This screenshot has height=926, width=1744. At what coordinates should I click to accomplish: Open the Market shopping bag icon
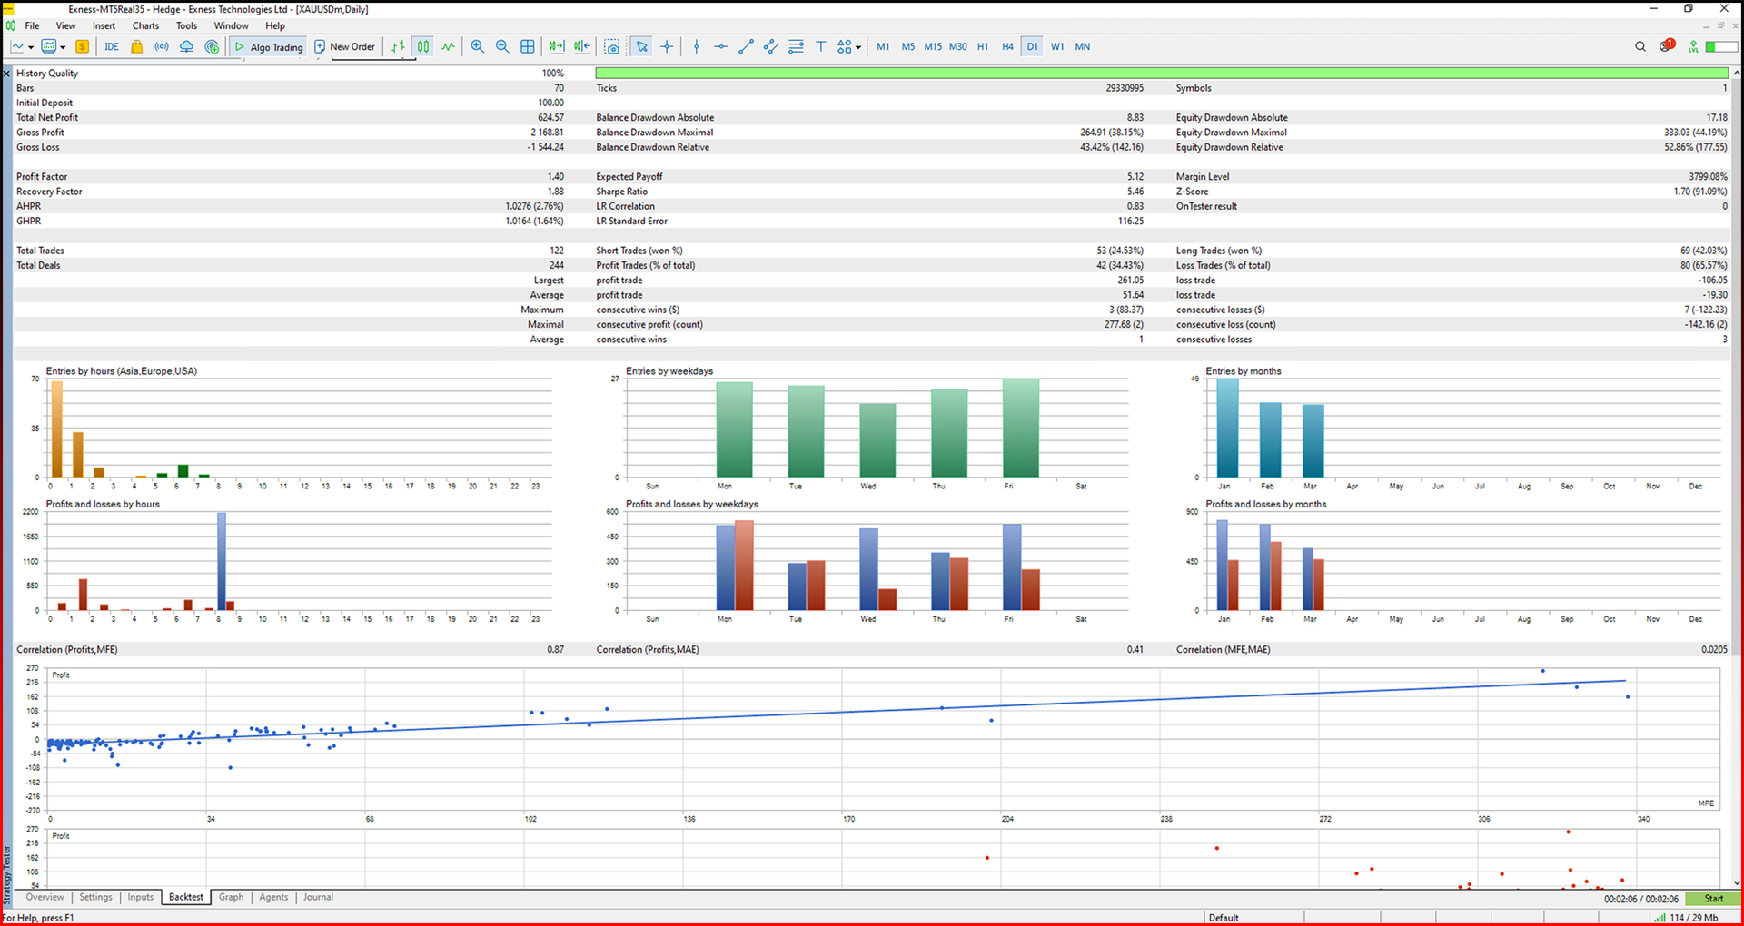pos(136,47)
